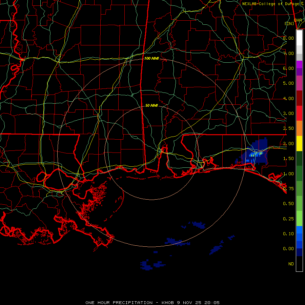305x305 pixels.
Task: Click the "2.50" legend value
Action: click(288, 128)
